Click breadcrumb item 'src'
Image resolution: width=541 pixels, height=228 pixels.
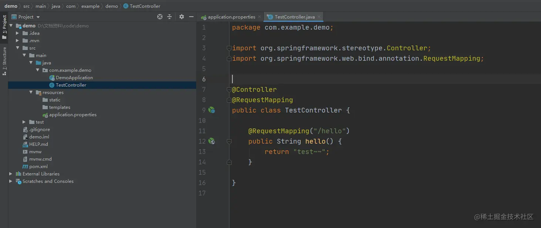click(x=27, y=6)
